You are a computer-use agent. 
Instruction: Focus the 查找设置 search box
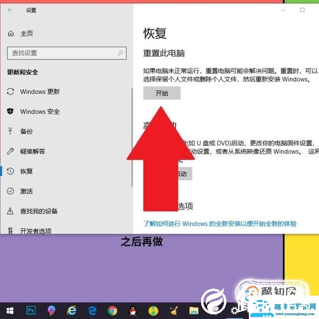[x=67, y=53]
